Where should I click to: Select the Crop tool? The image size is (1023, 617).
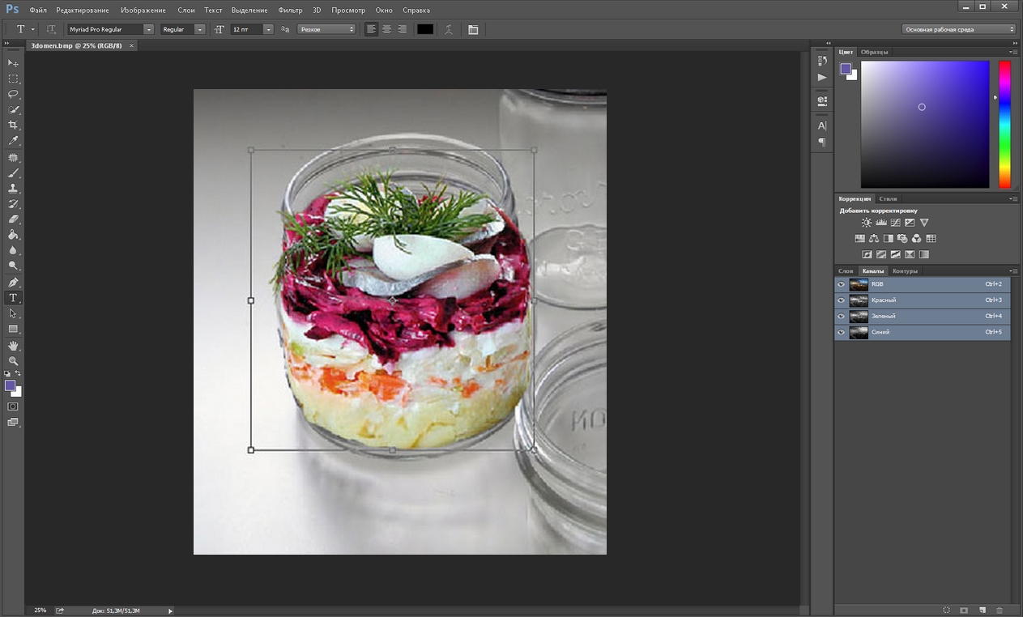point(13,126)
